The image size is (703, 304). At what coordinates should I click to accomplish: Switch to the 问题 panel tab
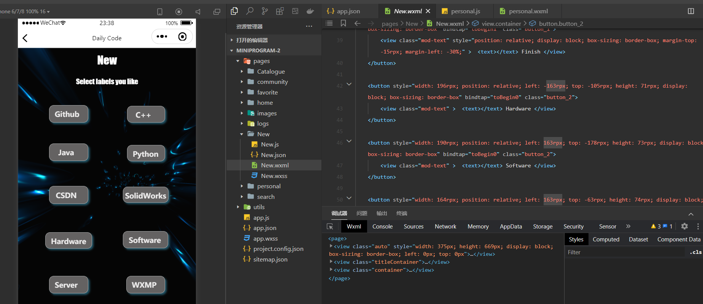click(x=362, y=213)
